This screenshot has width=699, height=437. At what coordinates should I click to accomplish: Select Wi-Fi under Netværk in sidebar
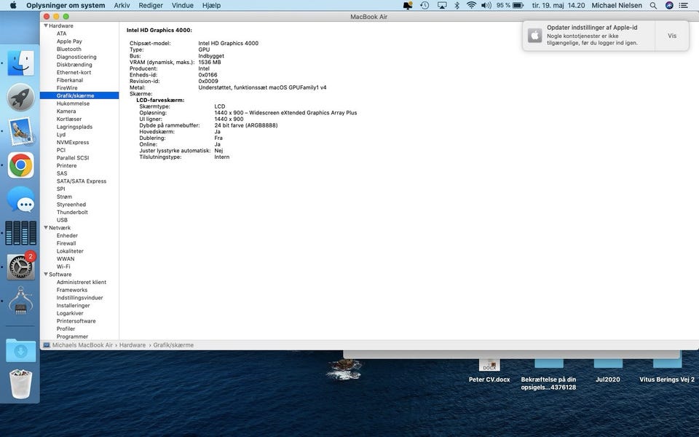point(63,267)
